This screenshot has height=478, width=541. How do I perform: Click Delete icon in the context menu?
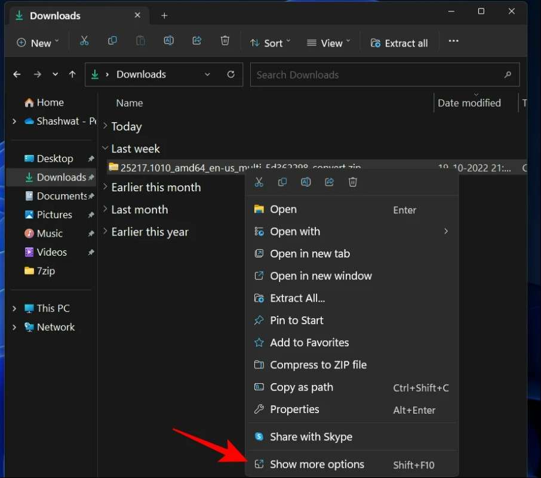353,182
